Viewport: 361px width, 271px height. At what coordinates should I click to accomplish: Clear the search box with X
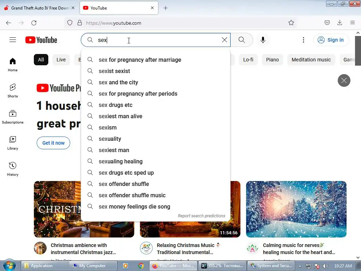[225, 40]
